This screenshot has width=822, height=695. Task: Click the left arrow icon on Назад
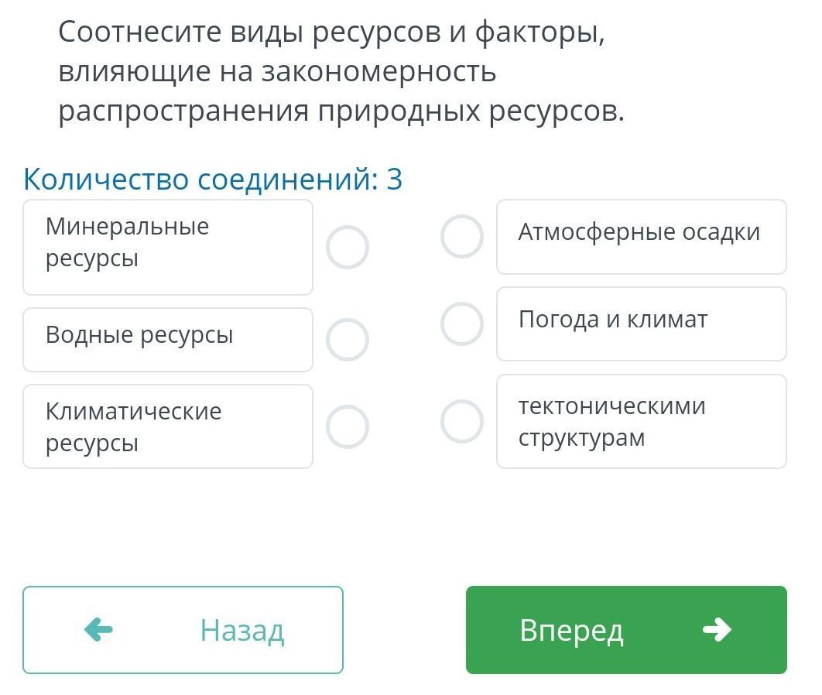click(x=99, y=630)
